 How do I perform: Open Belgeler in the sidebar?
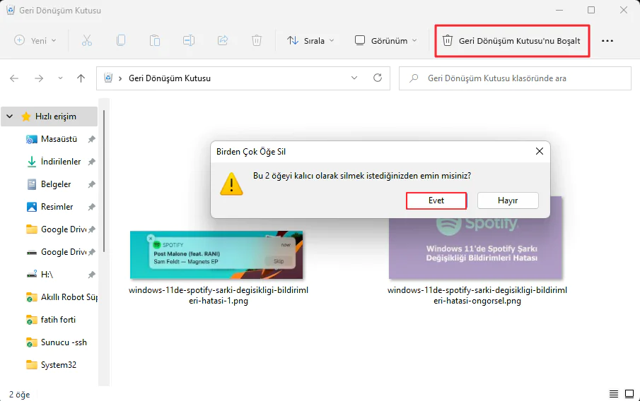56,184
